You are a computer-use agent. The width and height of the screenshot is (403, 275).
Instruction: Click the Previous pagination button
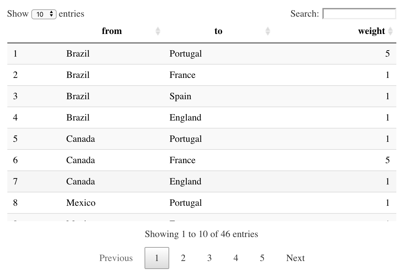click(116, 258)
